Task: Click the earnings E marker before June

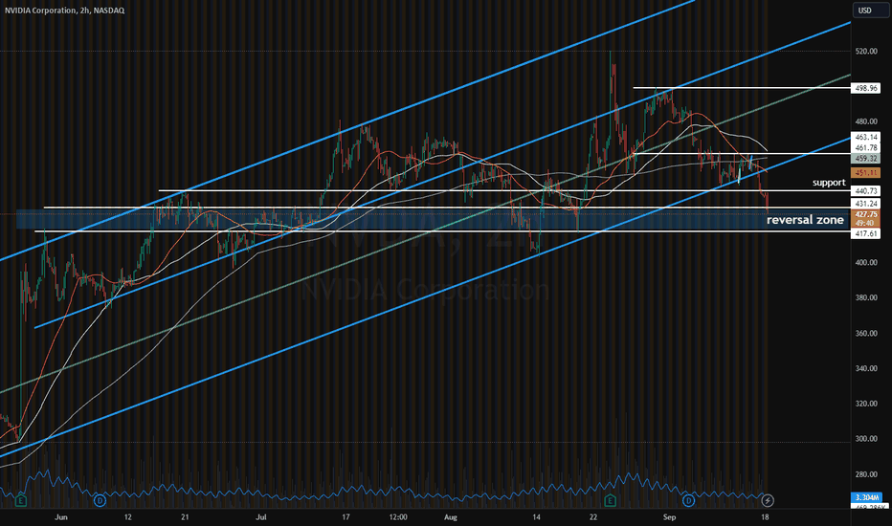Action: (21, 500)
